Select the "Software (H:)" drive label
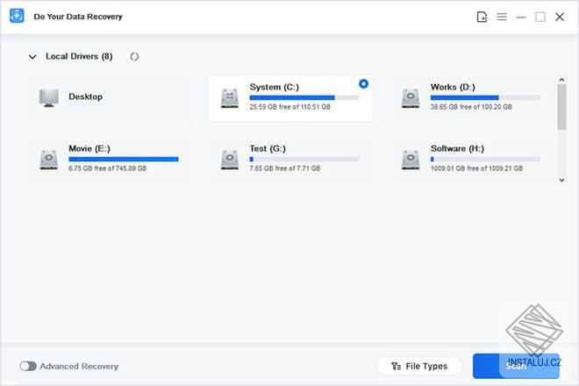The width and height of the screenshot is (579, 386). coord(457,149)
